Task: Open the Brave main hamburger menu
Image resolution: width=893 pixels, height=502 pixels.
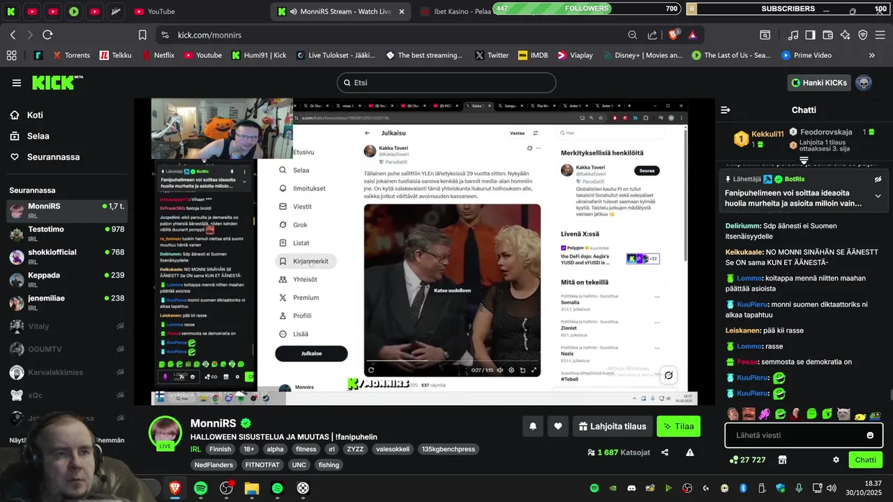Action: click(880, 35)
